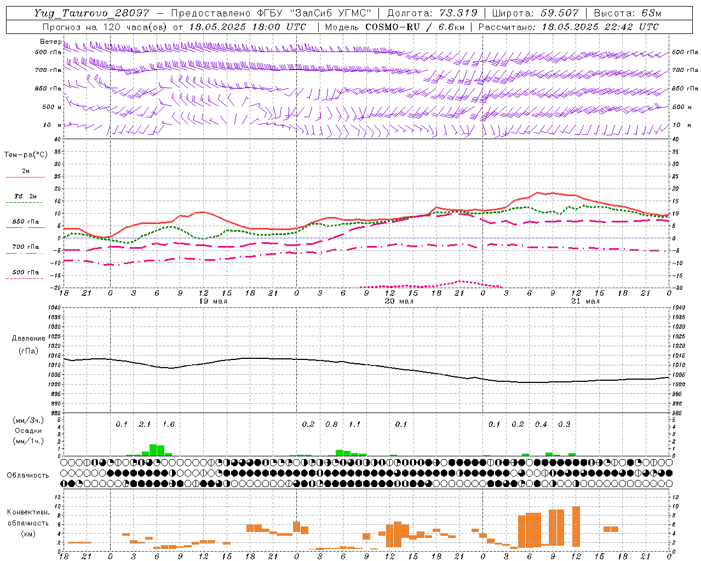Click the station title Yug_Taurovo_28097
This screenshot has height=561, width=701.
(91, 13)
